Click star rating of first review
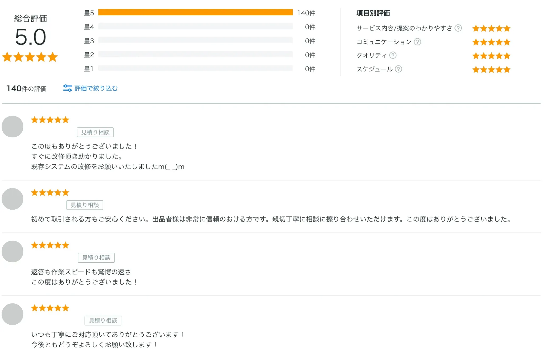The image size is (544, 356). [x=50, y=120]
